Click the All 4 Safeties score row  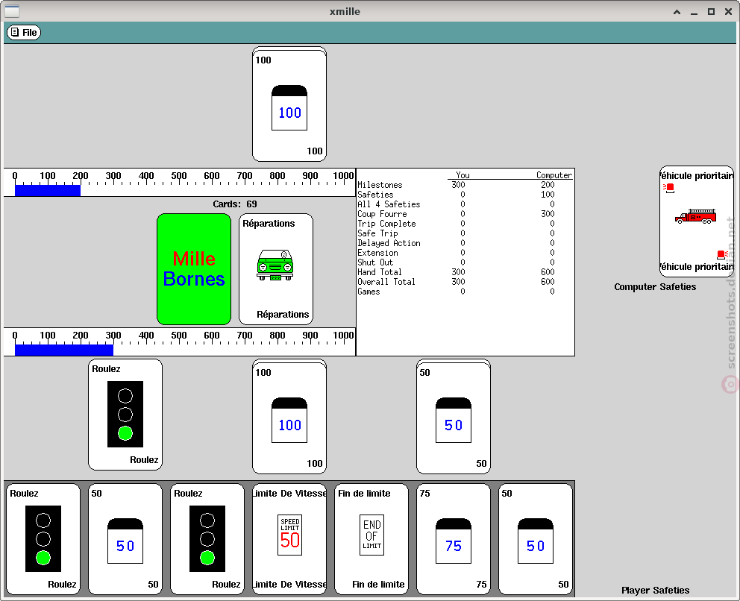click(x=465, y=204)
